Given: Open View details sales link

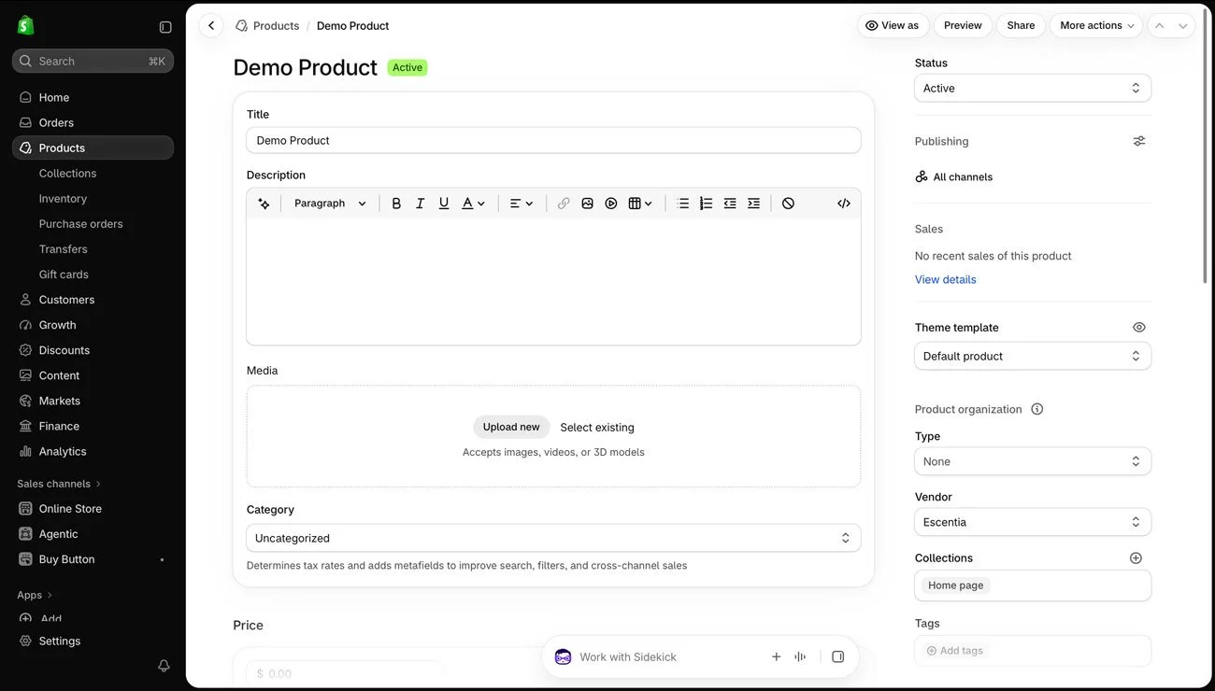Looking at the screenshot, I should [945, 279].
